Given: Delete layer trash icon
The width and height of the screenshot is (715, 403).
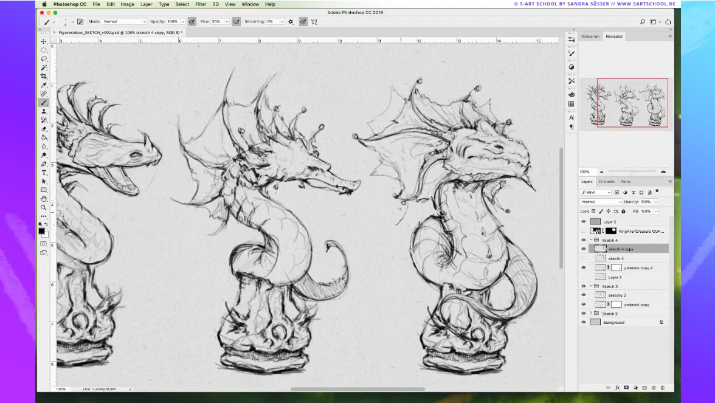Looking at the screenshot, I should tap(663, 388).
